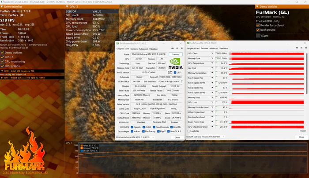The height and width of the screenshot is (178, 309).
Task: Click the GPU-Z app icon in Sensors window title bar
Action: point(188,43)
